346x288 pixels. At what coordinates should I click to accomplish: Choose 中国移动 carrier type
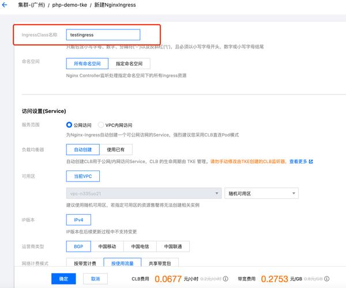tap(107, 247)
